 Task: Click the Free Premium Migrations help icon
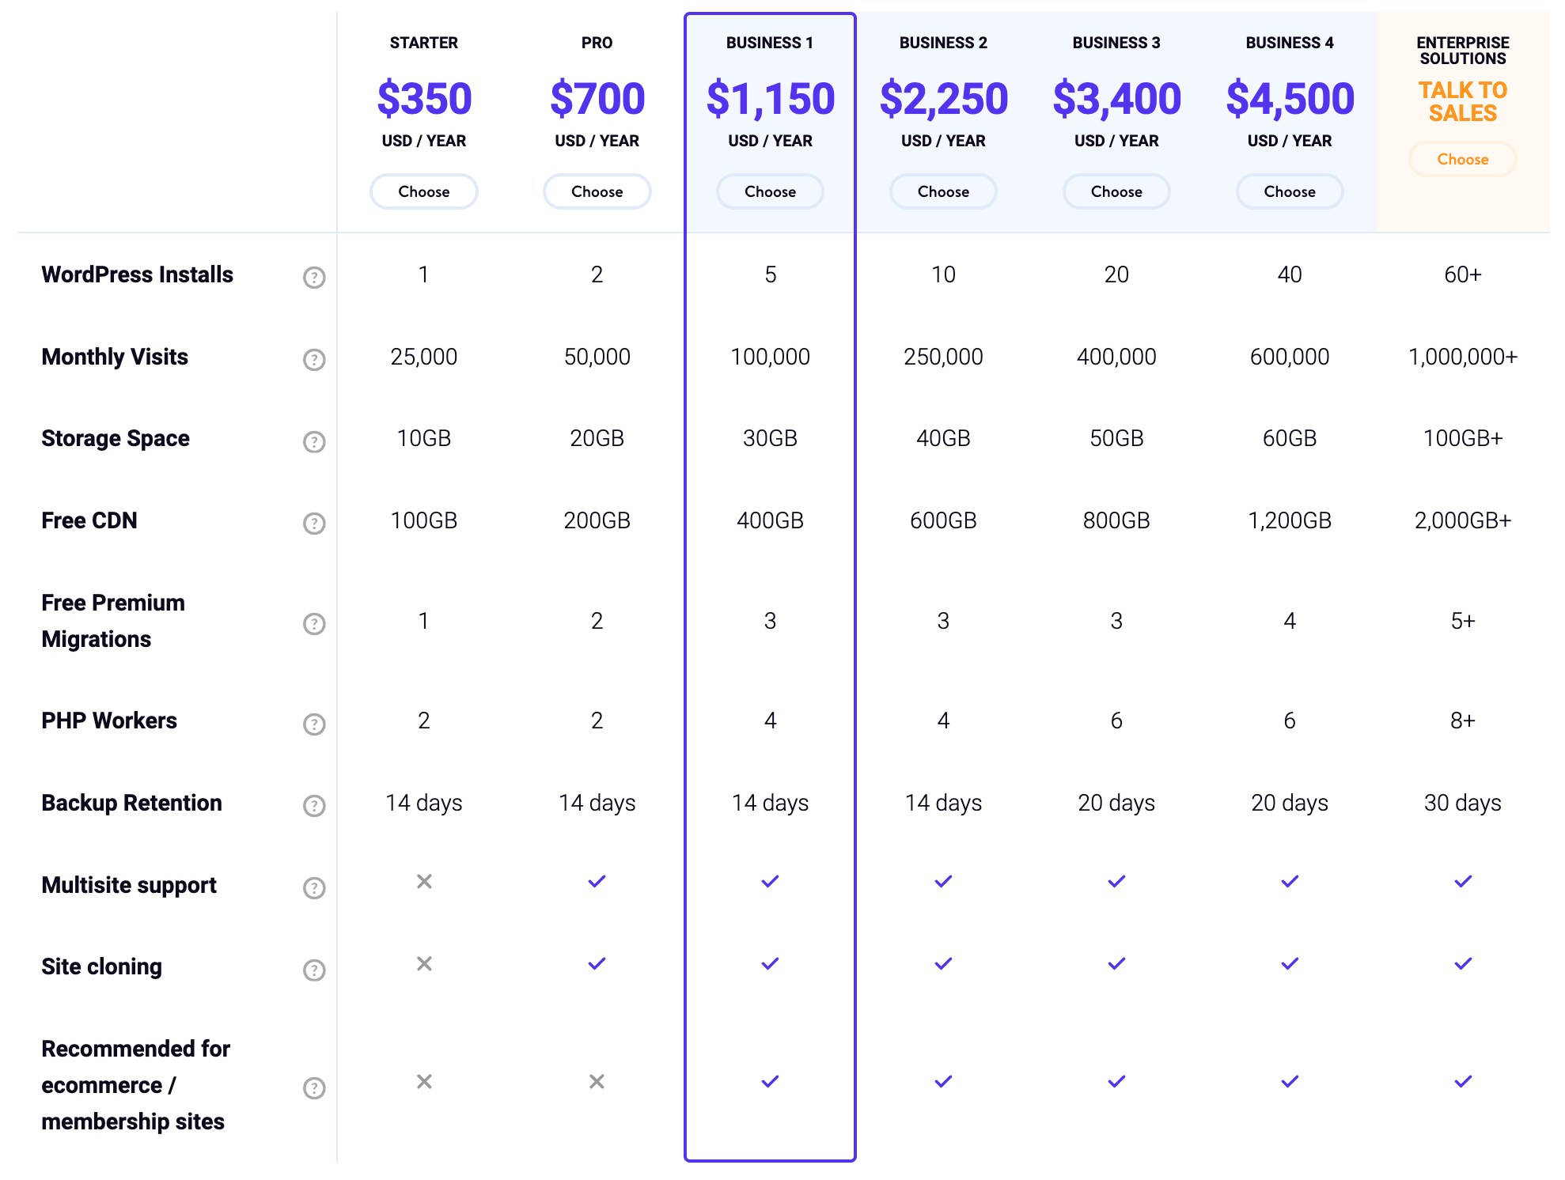314,624
